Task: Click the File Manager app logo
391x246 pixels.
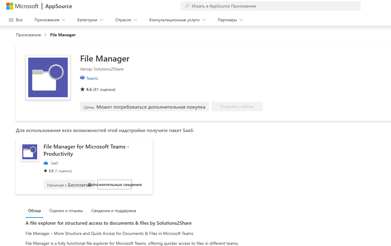Action: point(48,77)
